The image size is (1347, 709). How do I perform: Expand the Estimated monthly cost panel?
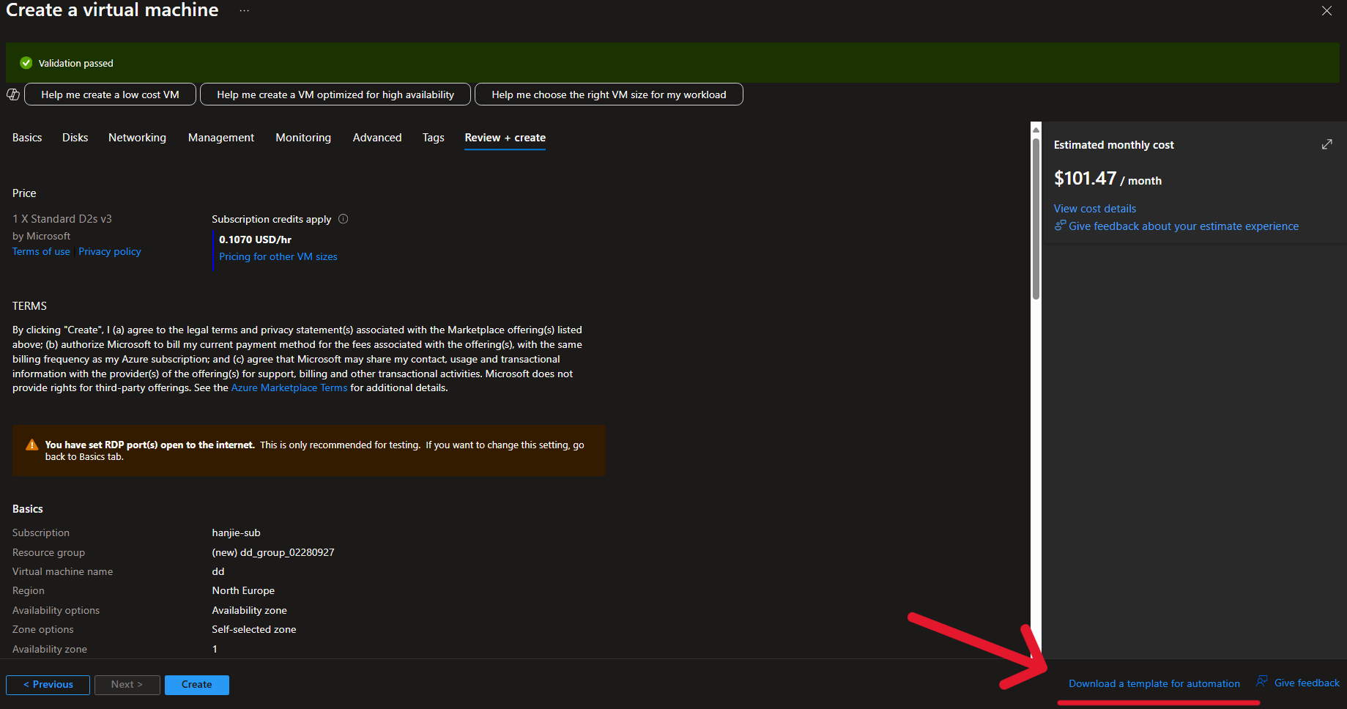tap(1326, 144)
